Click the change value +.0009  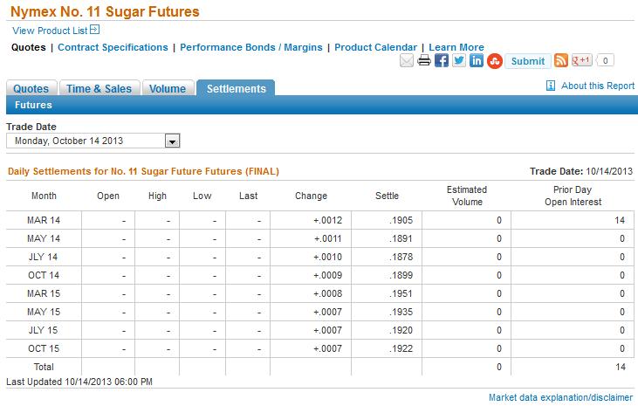click(327, 275)
